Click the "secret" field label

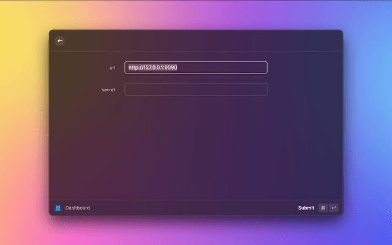click(108, 89)
